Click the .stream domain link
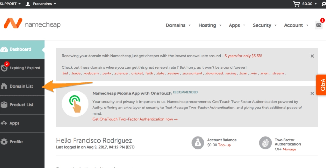Screen dimensions: 326x168 click(278, 73)
